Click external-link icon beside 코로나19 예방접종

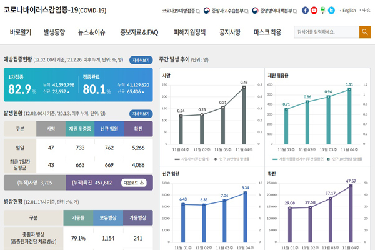197,11
